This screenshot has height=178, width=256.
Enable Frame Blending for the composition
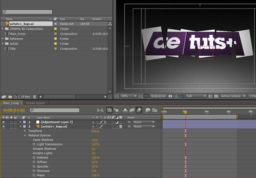132,110
